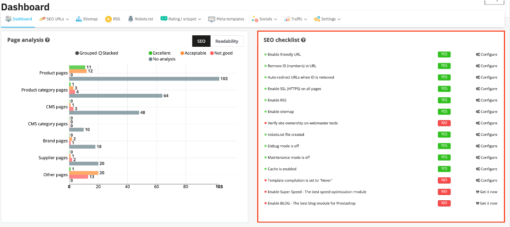510x227 pixels.
Task: Click the Settings gears icon
Action: [317, 19]
